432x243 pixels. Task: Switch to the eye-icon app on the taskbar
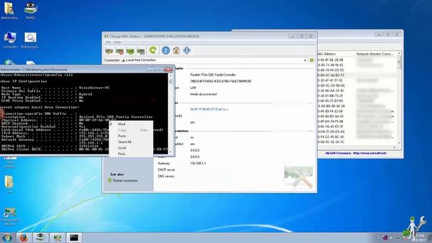(40, 238)
